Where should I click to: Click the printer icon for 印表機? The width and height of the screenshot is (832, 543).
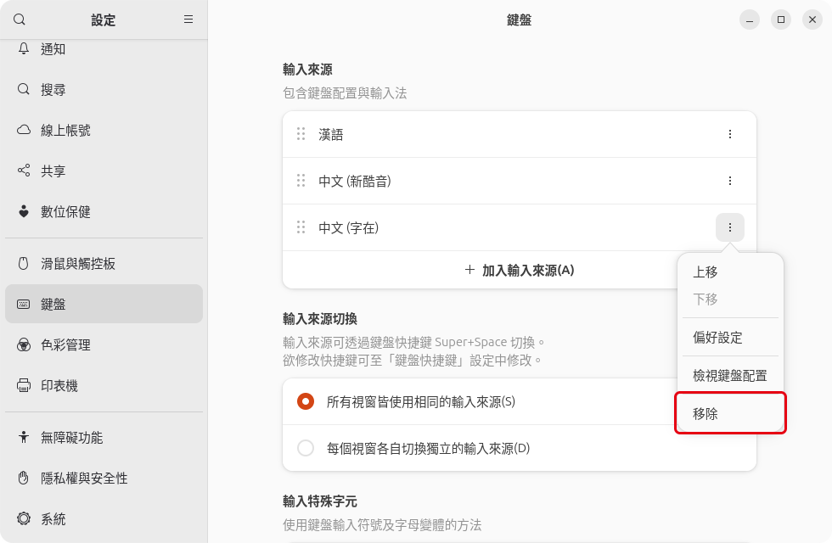tap(24, 385)
